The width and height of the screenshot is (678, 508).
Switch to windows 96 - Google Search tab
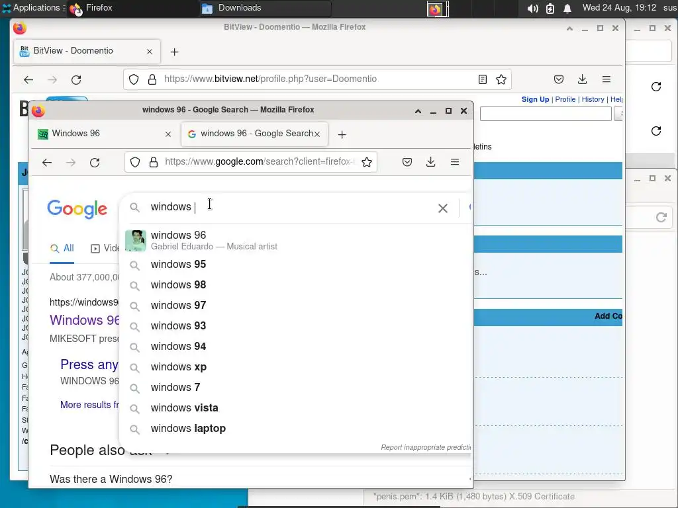click(x=254, y=134)
